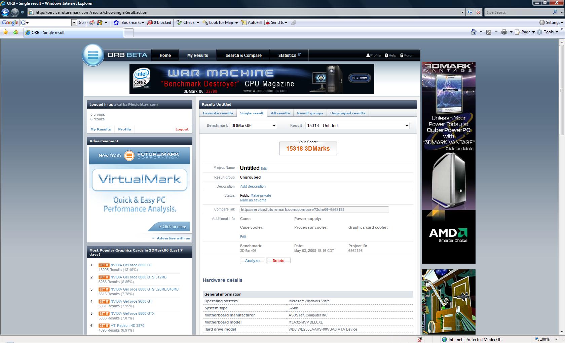This screenshot has width=565, height=343.
Task: Click the Profile person icon in header
Action: pos(368,55)
